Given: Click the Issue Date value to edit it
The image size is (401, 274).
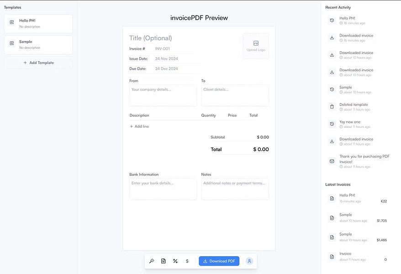Looking at the screenshot, I should pos(166,58).
